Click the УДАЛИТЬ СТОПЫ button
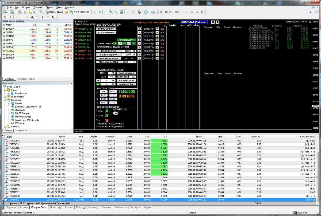 pos(126,80)
